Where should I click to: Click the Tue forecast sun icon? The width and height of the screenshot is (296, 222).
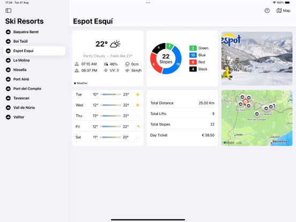[x=138, y=94]
